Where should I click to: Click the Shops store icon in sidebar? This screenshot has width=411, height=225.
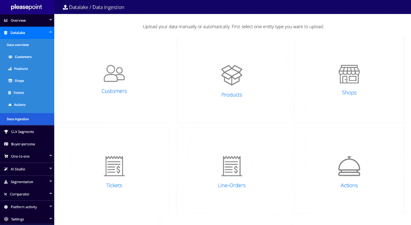click(x=10, y=80)
